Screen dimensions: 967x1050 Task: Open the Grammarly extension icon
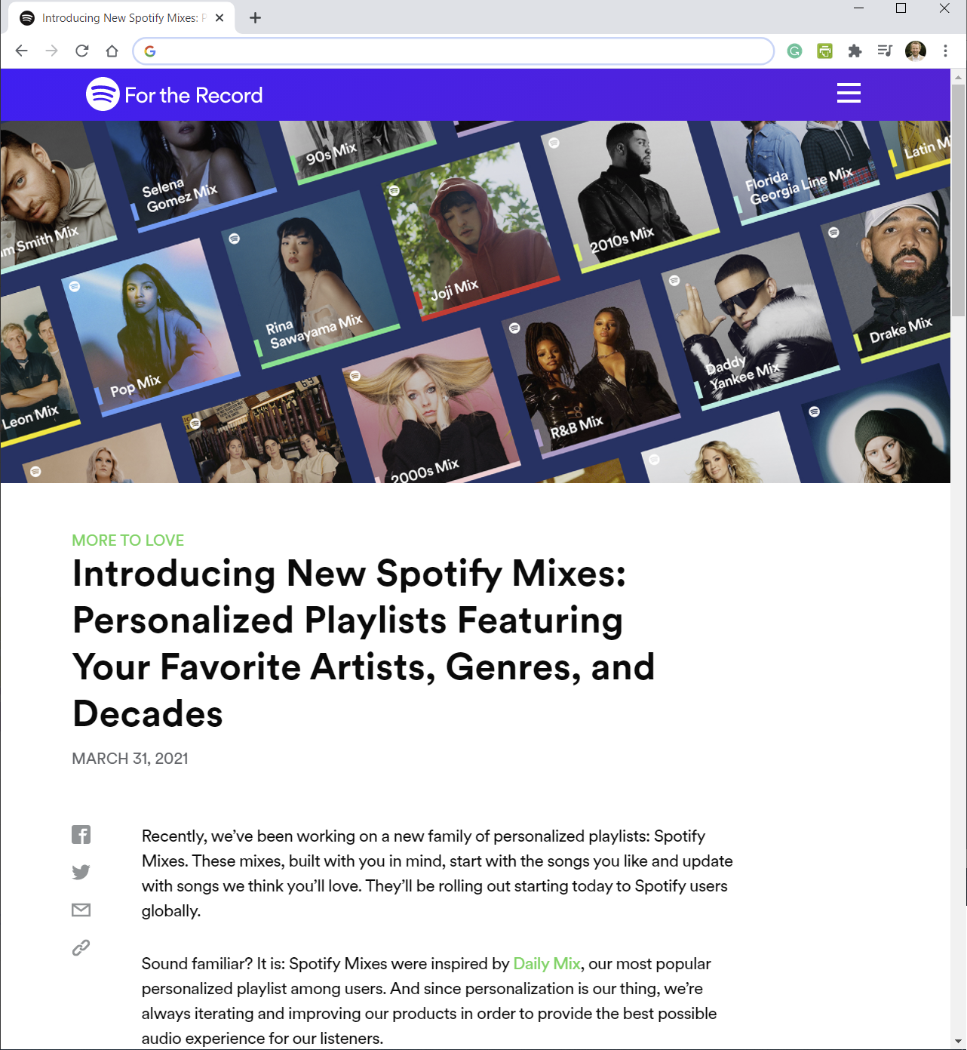(x=794, y=51)
